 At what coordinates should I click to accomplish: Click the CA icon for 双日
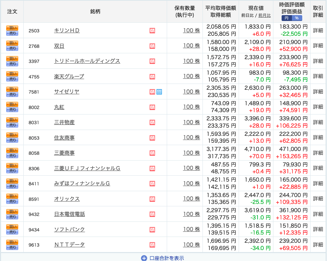(152, 46)
